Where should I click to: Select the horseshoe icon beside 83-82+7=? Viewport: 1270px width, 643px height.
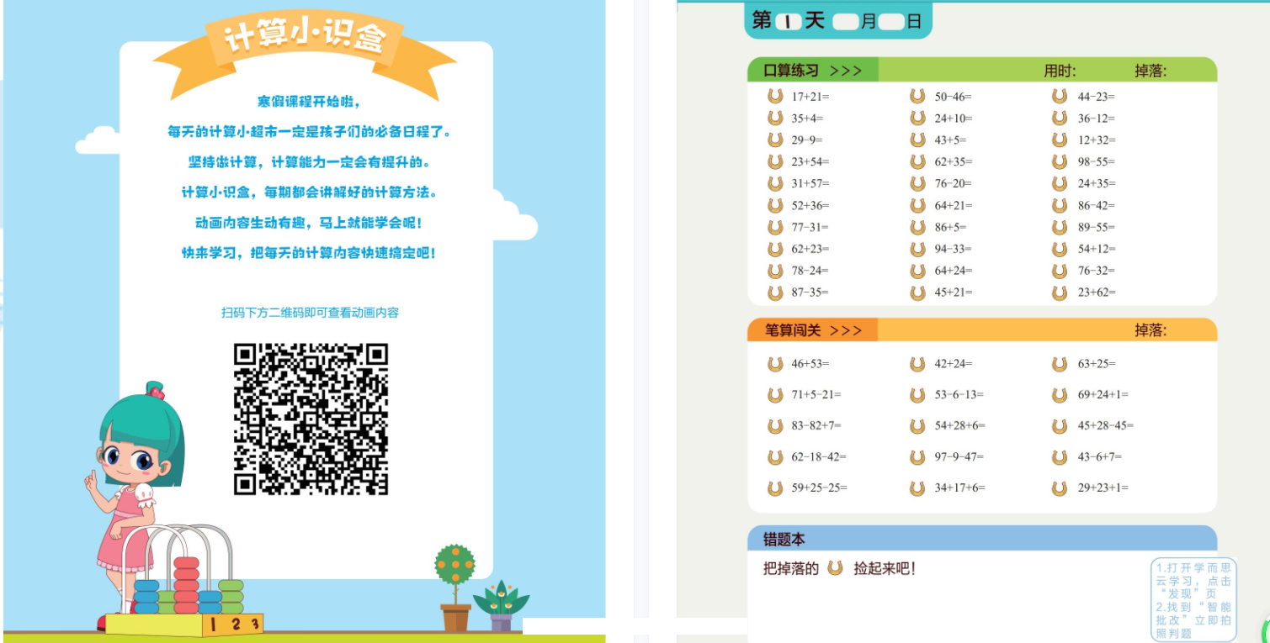coord(775,426)
